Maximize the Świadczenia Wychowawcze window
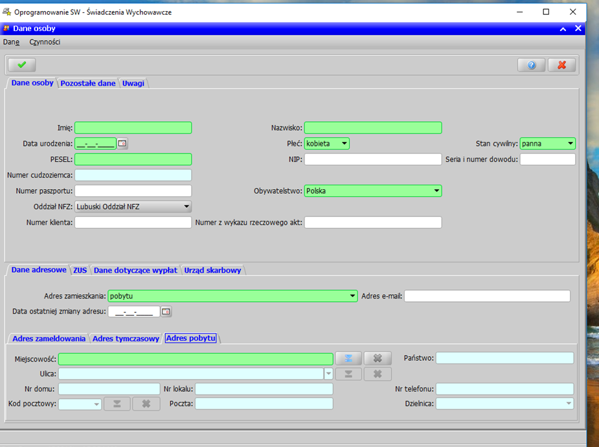 546,12
